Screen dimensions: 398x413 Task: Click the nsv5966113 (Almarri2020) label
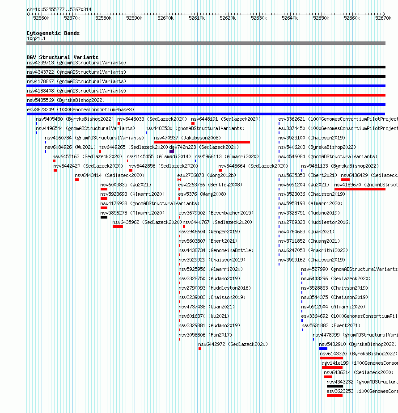coord(227,156)
